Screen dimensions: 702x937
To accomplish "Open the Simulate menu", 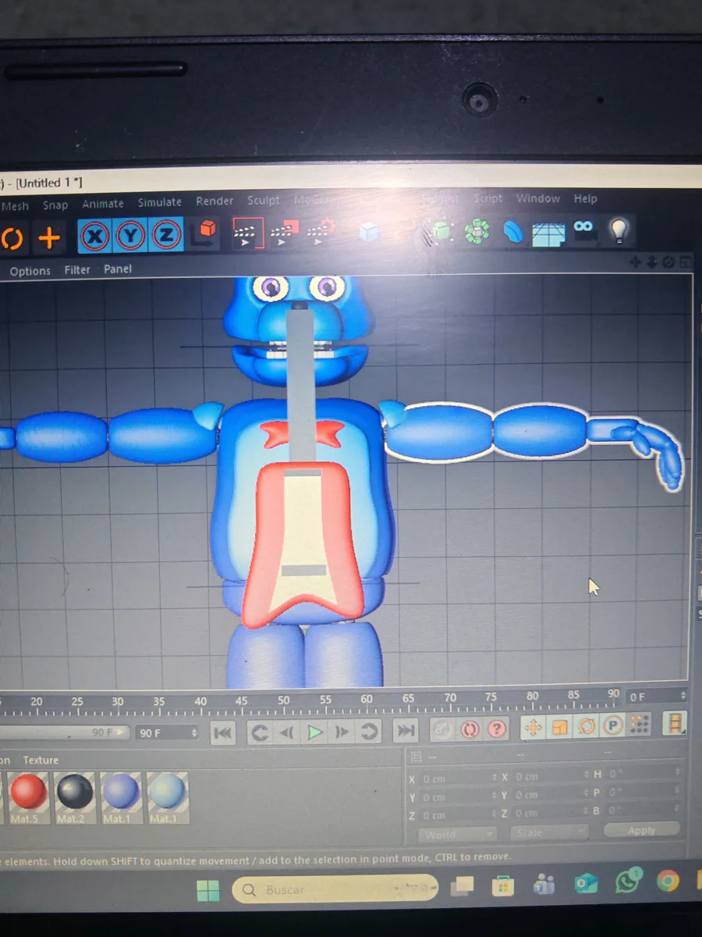I will 160,202.
